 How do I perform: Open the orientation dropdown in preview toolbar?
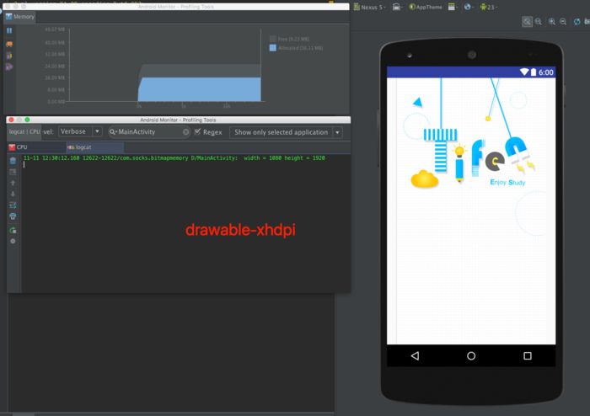(397, 7)
